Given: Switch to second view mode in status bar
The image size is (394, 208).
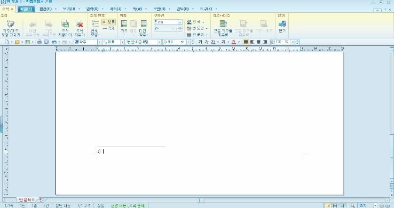Looking at the screenshot, I should (x=335, y=205).
